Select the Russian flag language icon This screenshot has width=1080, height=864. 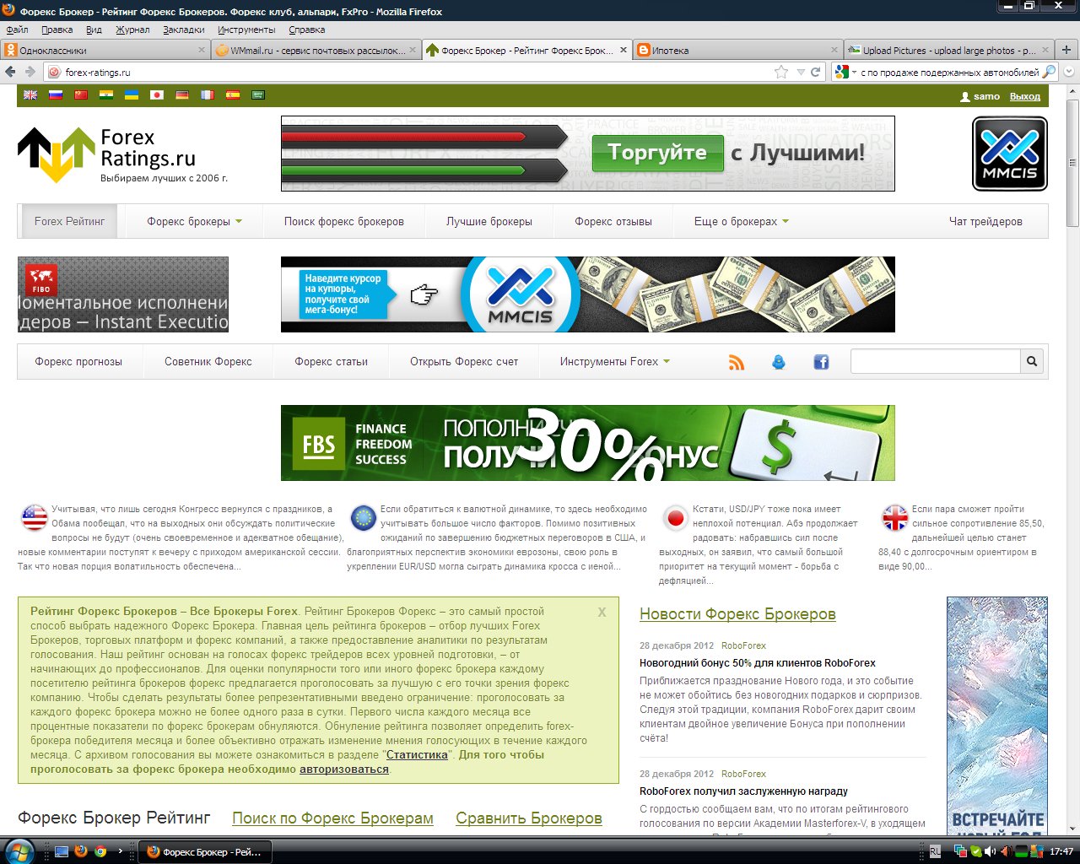(56, 95)
